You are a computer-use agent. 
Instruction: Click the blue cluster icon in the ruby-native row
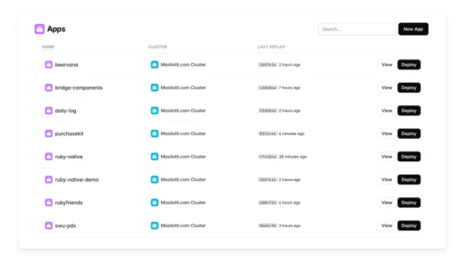tap(155, 156)
